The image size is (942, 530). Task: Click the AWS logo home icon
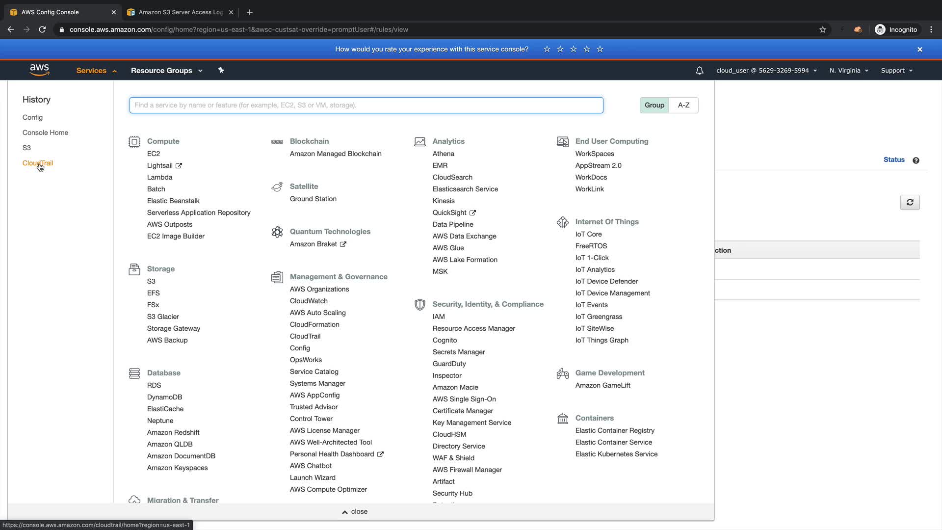[39, 70]
